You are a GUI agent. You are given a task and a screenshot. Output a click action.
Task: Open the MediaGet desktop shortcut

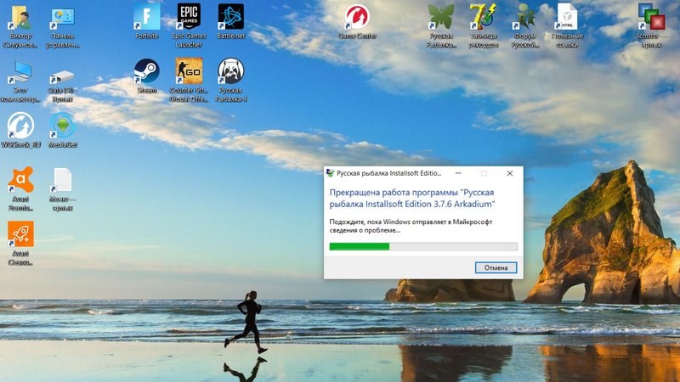(62, 126)
